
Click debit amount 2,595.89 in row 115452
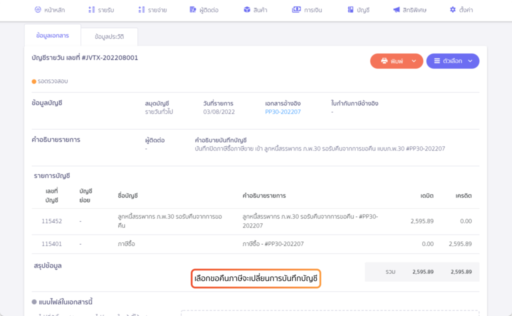(422, 221)
